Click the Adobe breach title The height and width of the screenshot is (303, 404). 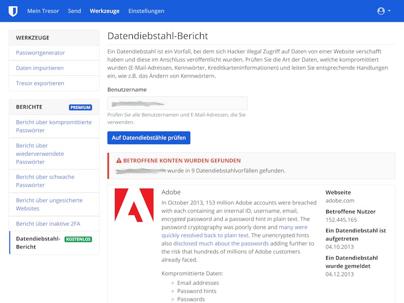171,192
